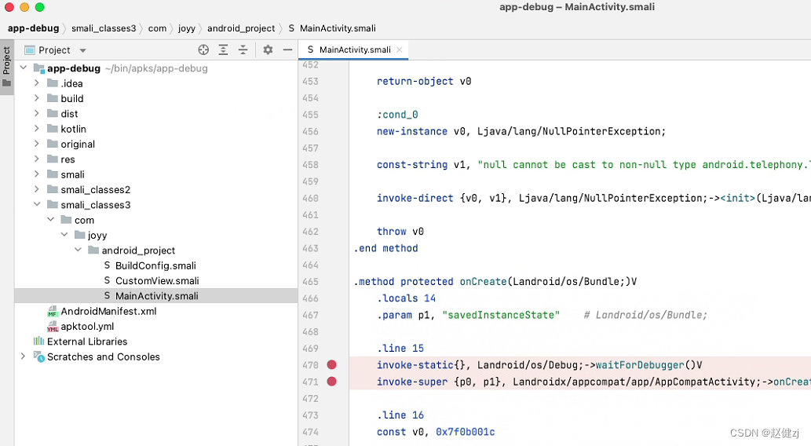Screen dimensions: 811x446
Task: Expand the smali_classes2 folder
Action: pos(36,189)
